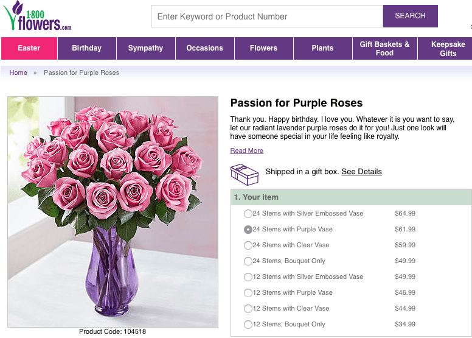Browse the Plants category
The height and width of the screenshot is (338, 472).
[322, 48]
